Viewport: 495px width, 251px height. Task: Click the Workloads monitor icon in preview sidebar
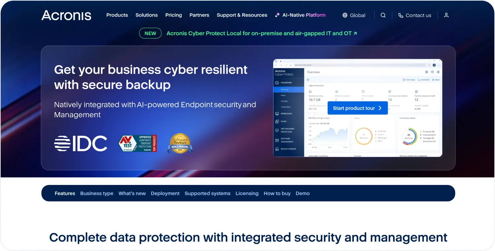click(277, 114)
